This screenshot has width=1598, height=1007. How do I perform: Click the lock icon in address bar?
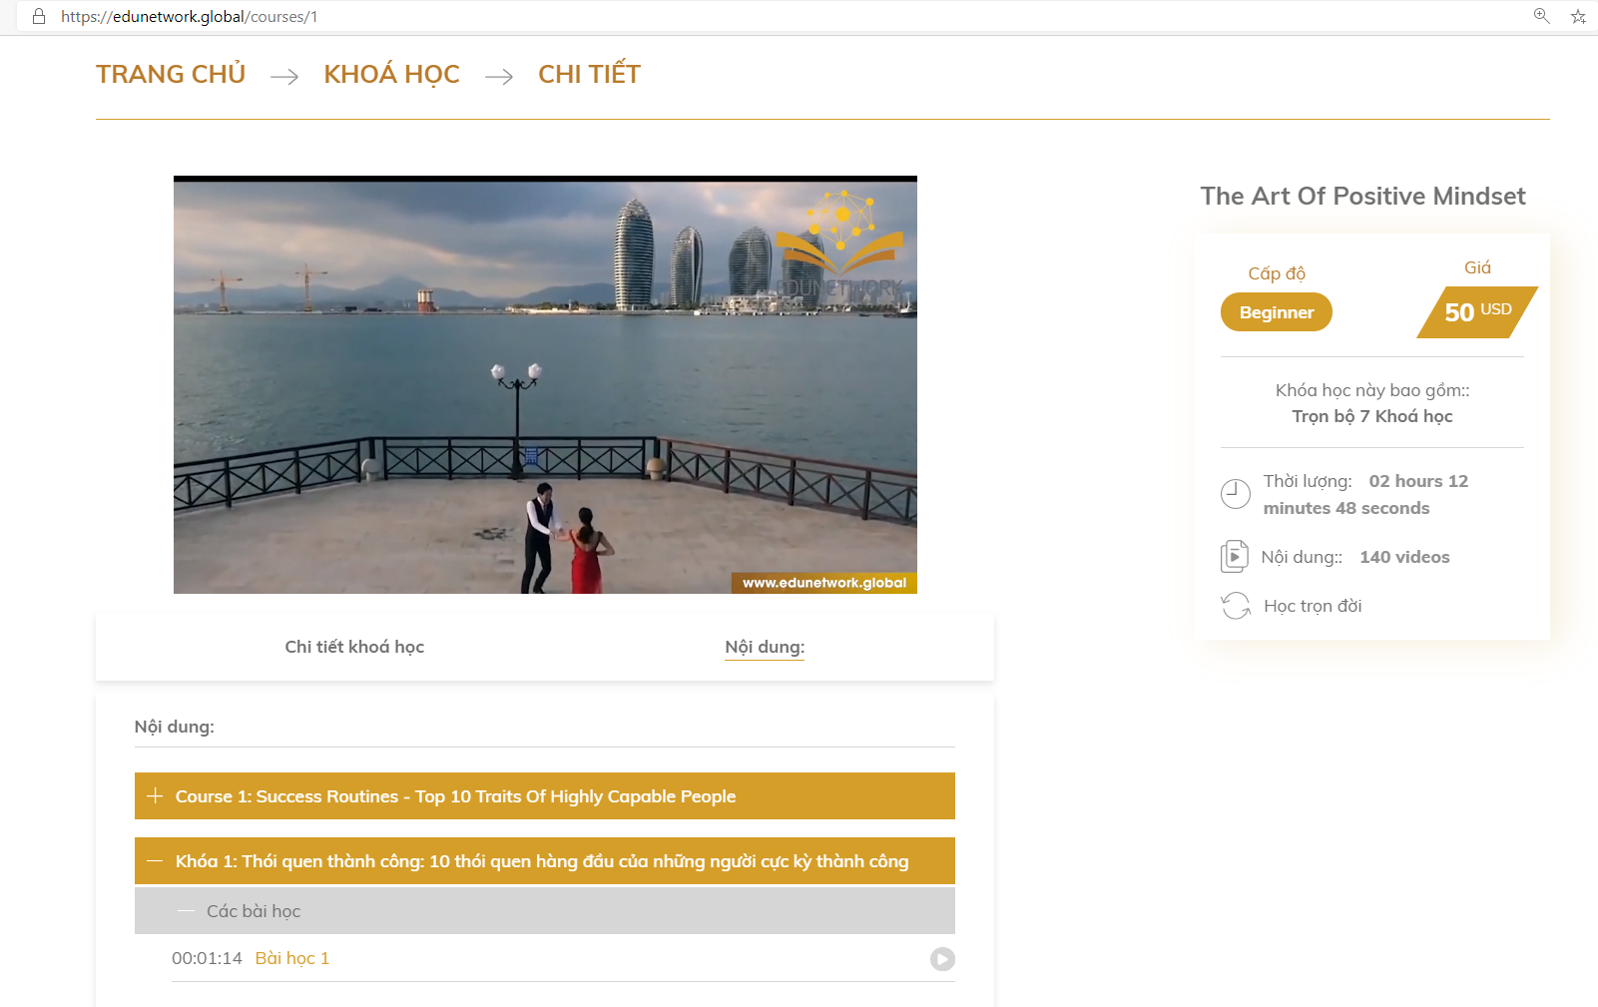click(39, 16)
